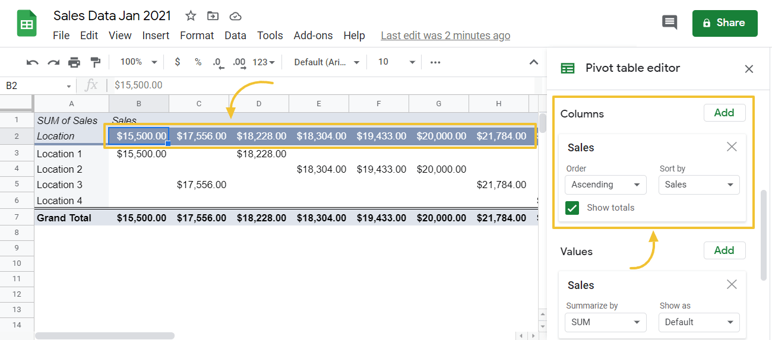
Task: Open the Order Ascending dropdown
Action: click(605, 185)
